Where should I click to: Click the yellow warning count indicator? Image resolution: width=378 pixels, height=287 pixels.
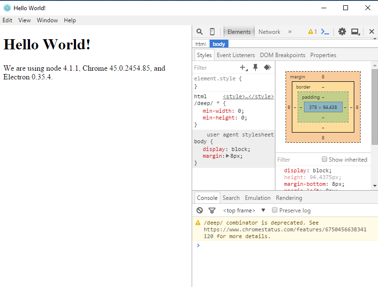pyautogui.click(x=312, y=31)
